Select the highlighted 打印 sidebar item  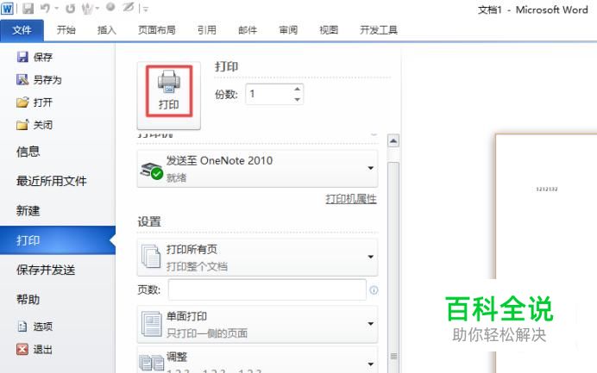pos(58,240)
